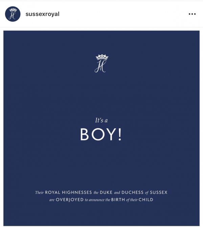Image resolution: width=203 pixels, height=227 pixels.
Task: Open the three-dot more options menu
Action: pyautogui.click(x=192, y=14)
